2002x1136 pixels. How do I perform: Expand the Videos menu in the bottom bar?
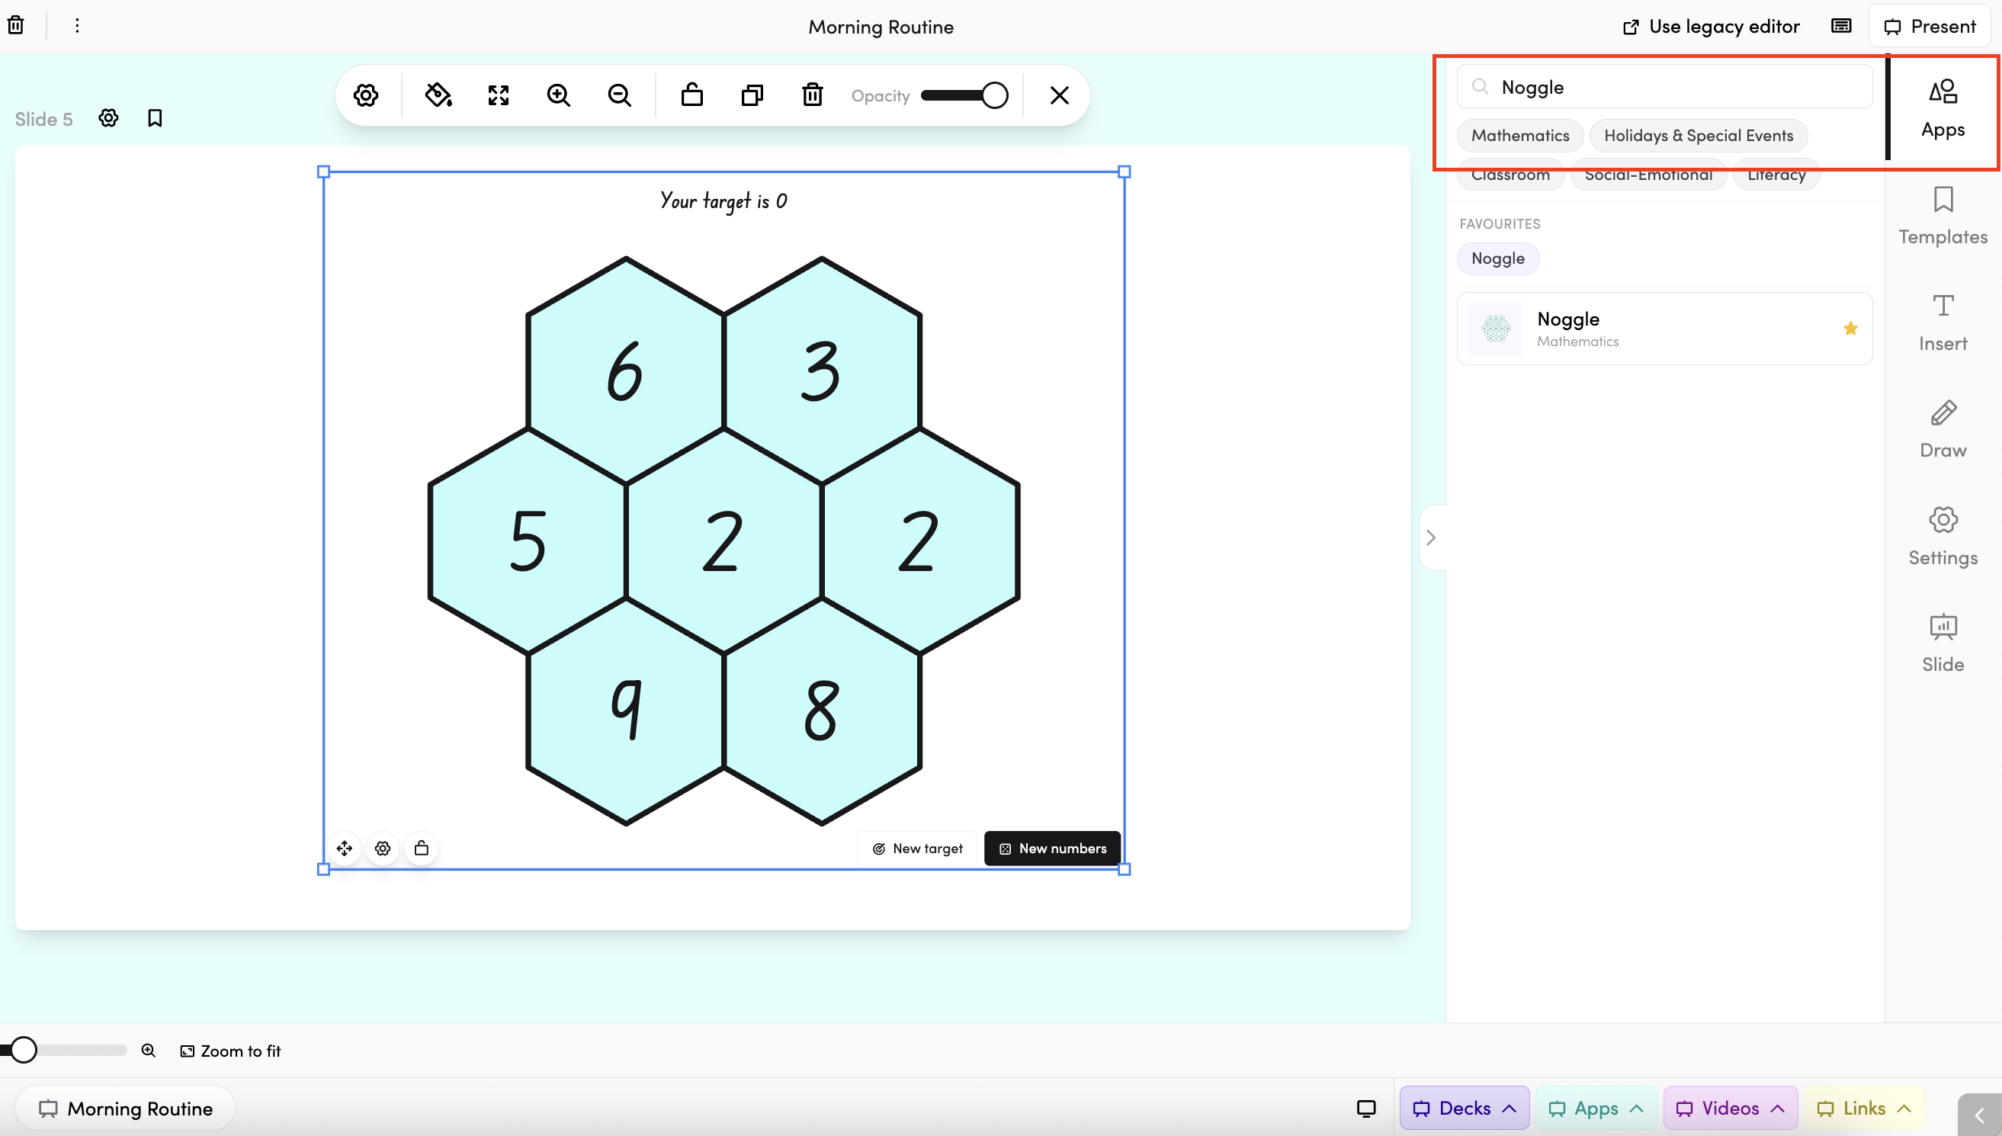[x=1730, y=1108]
